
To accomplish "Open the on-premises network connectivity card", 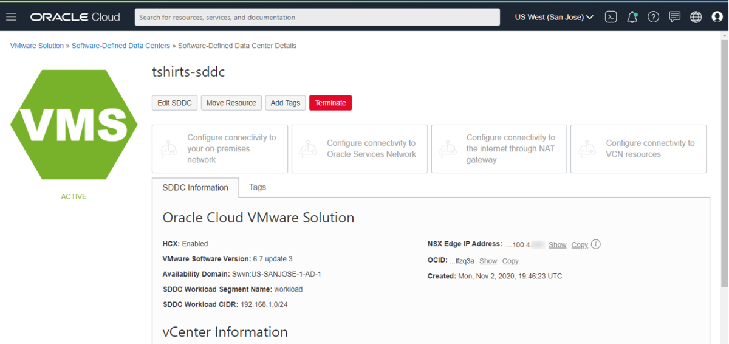I will (x=220, y=149).
